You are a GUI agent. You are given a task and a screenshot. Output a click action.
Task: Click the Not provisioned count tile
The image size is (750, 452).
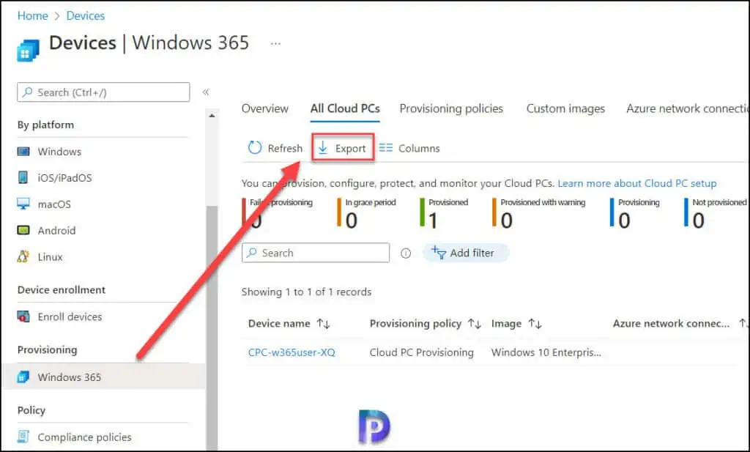coord(716,213)
